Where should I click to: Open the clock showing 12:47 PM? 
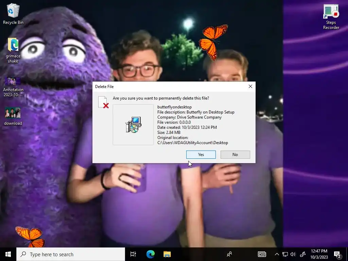(319, 254)
